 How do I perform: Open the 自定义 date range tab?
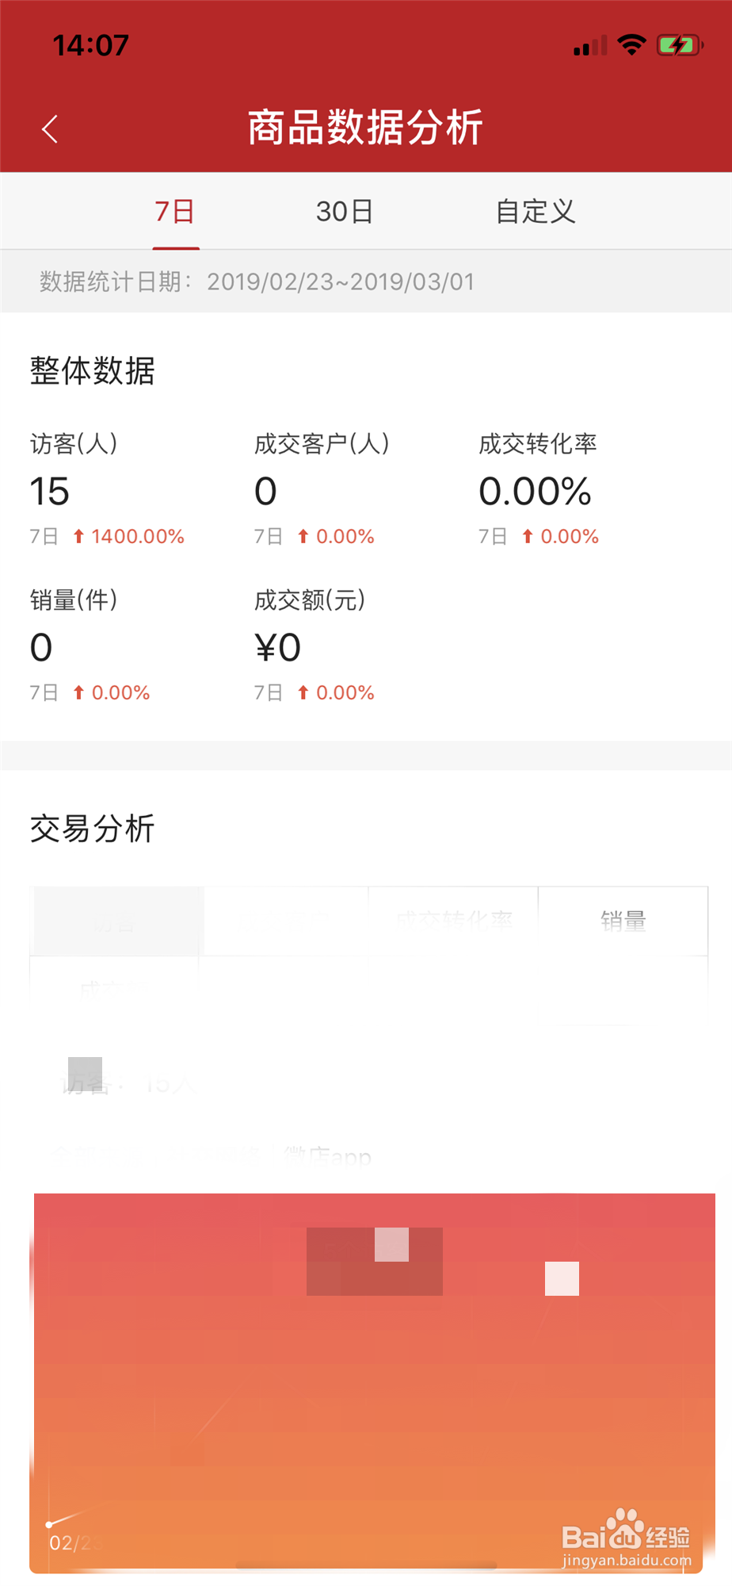[536, 212]
